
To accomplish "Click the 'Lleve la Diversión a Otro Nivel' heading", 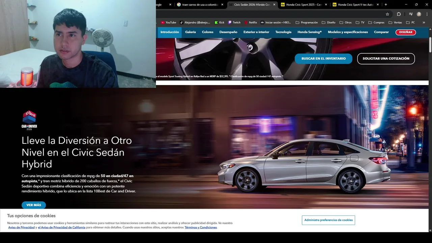I will 77,152.
